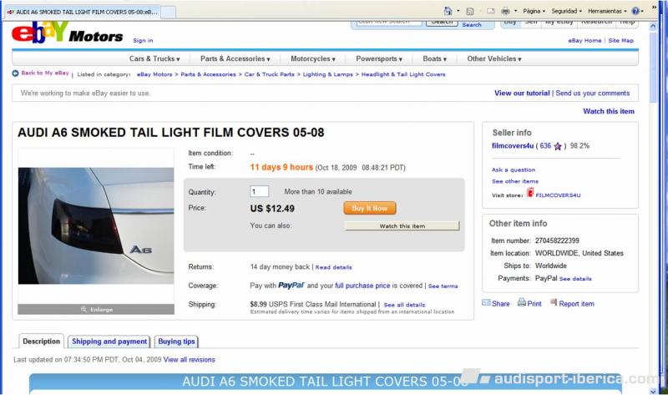Open the Parts & Accessories menu
668x395 pixels.
click(x=235, y=58)
